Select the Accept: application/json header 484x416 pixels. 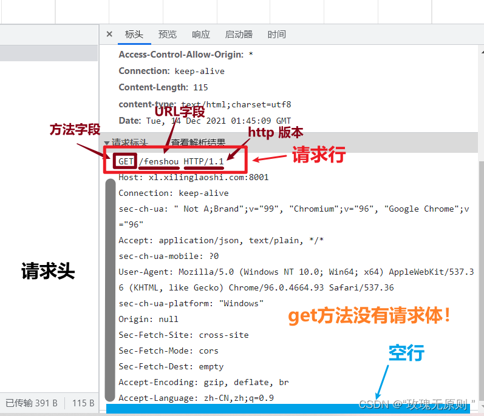click(221, 240)
